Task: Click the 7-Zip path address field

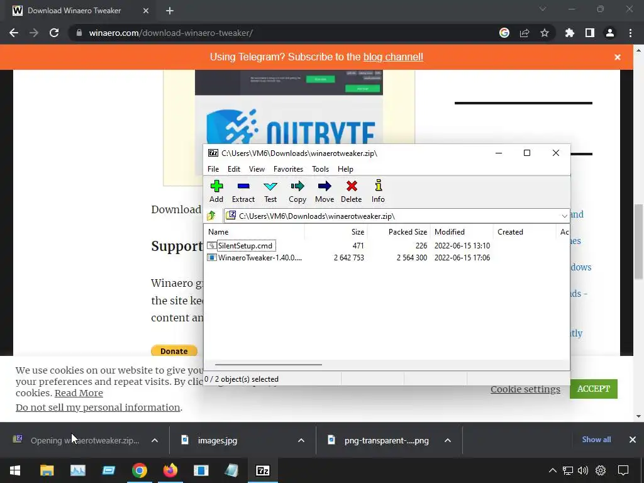Action: (392, 216)
